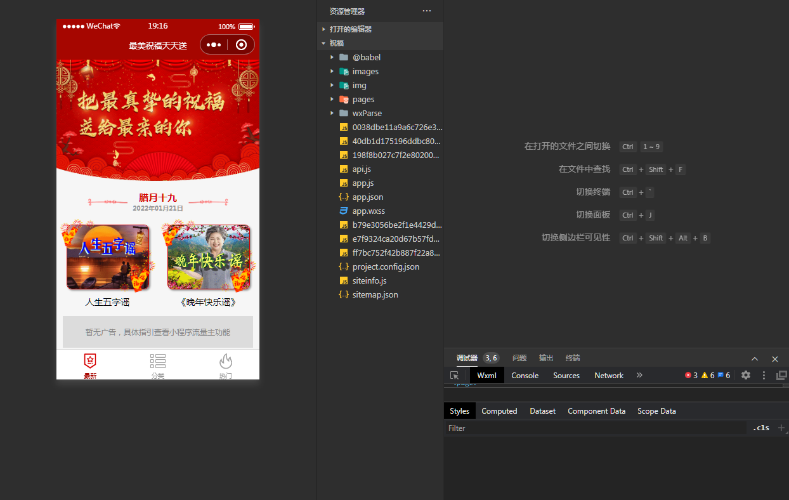
Task: Open the explorer panel more actions menu
Action: 426,11
